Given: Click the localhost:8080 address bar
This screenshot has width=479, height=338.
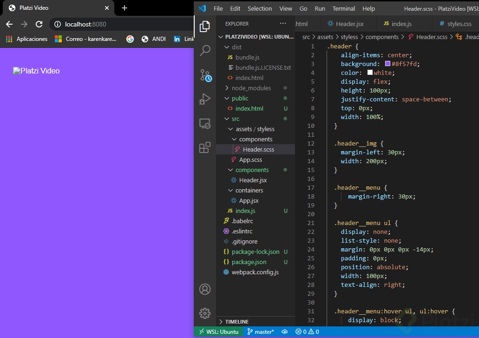Looking at the screenshot, I should pyautogui.click(x=121, y=24).
